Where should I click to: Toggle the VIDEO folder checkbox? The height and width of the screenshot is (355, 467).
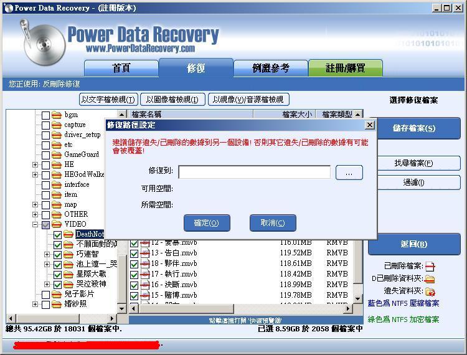(x=45, y=225)
